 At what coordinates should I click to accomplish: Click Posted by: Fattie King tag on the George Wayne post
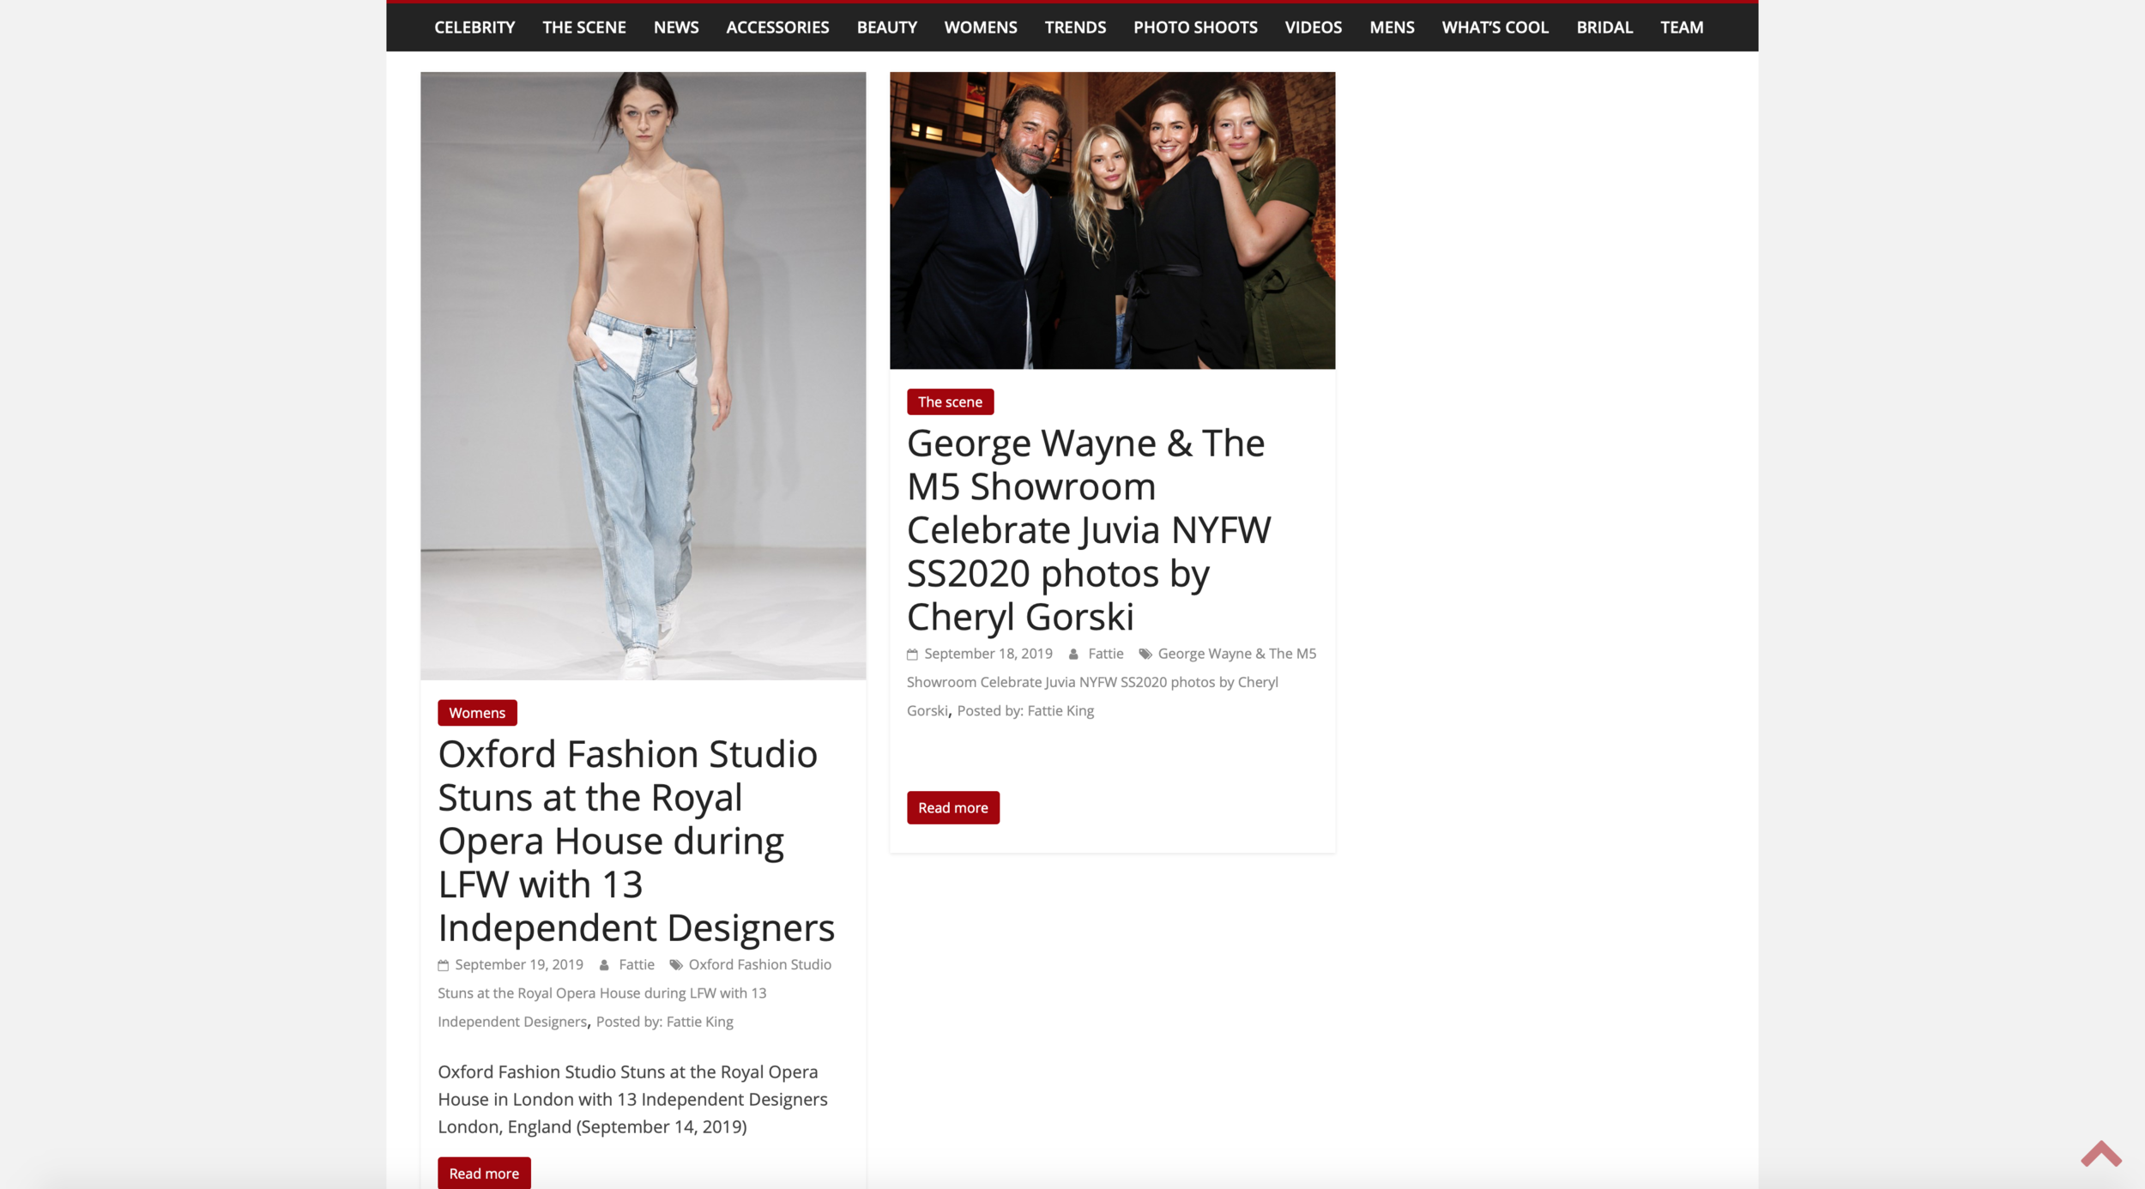(x=1025, y=710)
